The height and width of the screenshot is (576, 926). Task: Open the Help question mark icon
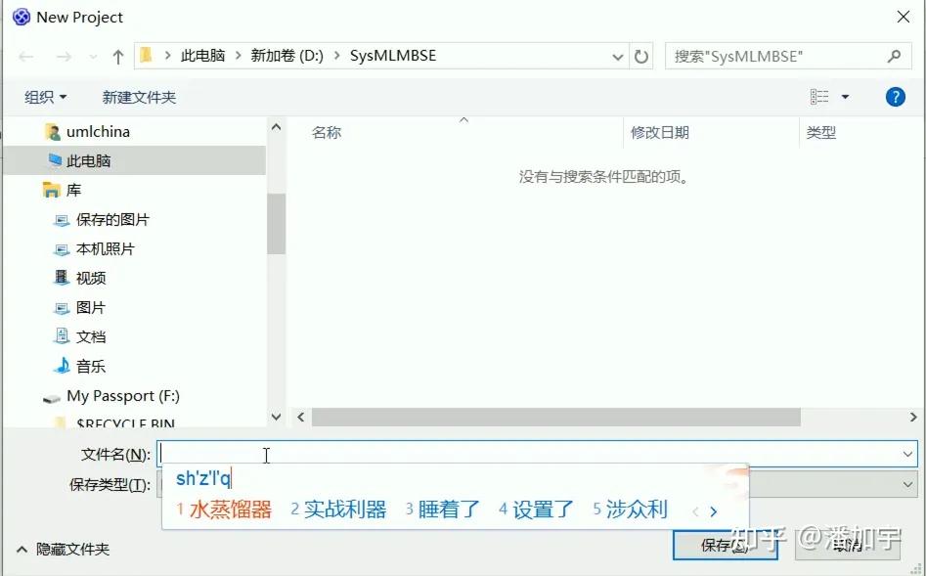[x=896, y=96]
